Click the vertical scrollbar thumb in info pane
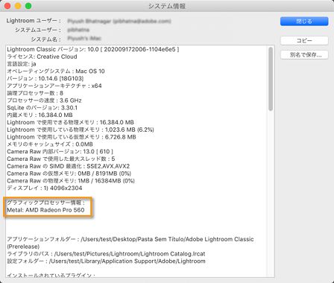This screenshot has height=283, width=334. [271, 79]
